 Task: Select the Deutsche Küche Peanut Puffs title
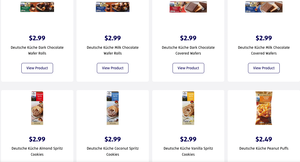pyautogui.click(x=264, y=148)
